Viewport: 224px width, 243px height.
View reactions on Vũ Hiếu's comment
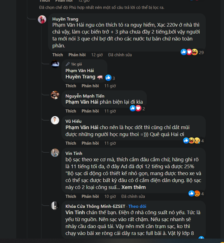pyautogui.click(x=193, y=141)
